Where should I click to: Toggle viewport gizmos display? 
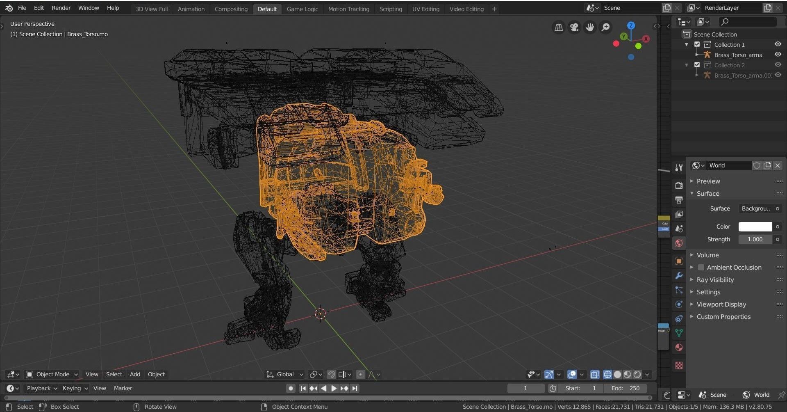(549, 374)
